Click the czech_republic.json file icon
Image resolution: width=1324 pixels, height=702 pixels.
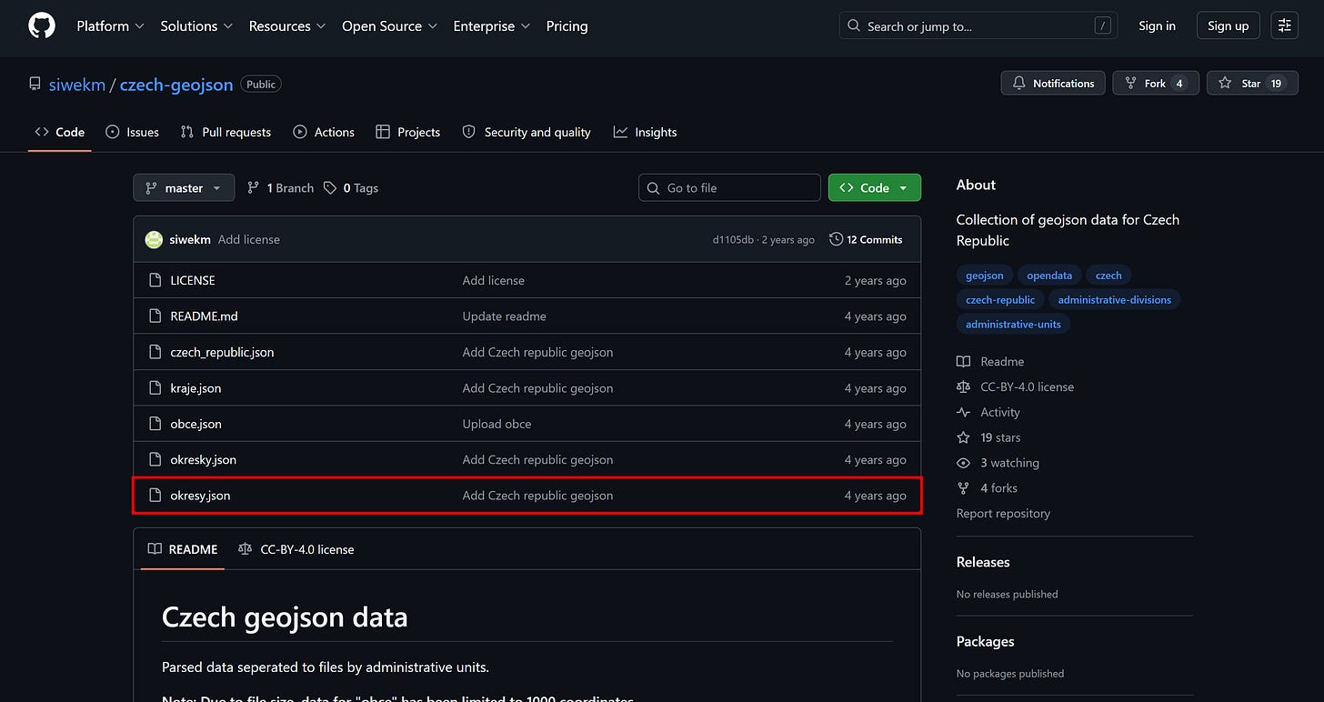[155, 352]
